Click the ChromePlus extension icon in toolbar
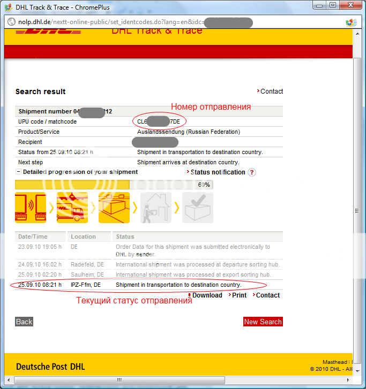 (351, 22)
